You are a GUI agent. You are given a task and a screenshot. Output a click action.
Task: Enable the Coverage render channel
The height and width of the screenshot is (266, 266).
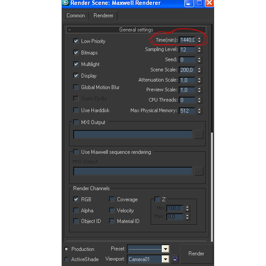[112, 199]
